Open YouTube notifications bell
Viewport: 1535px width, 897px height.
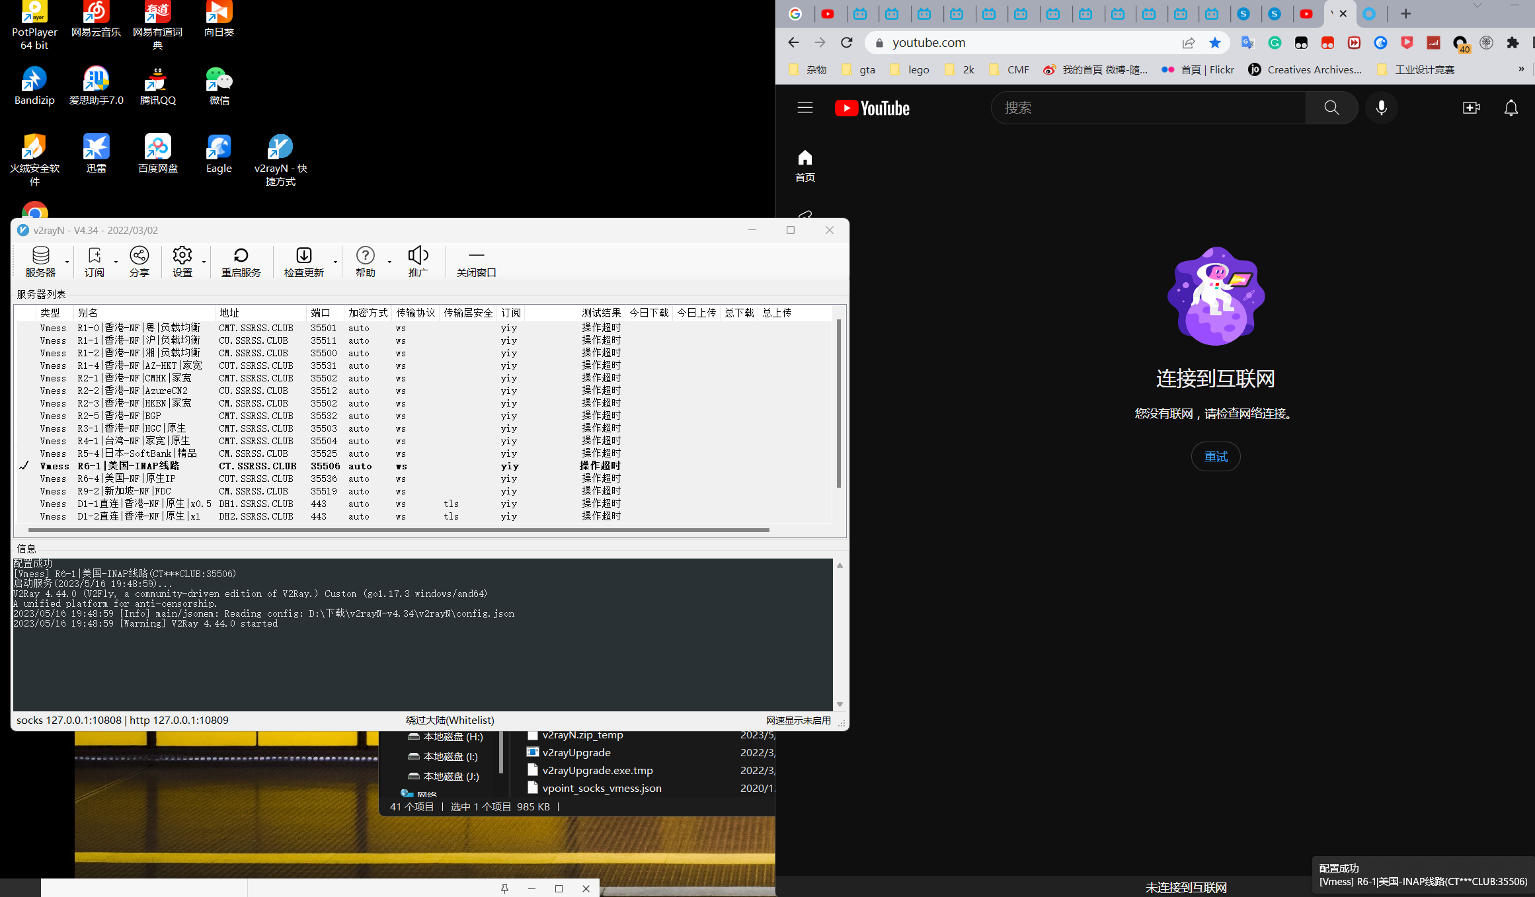coord(1511,107)
